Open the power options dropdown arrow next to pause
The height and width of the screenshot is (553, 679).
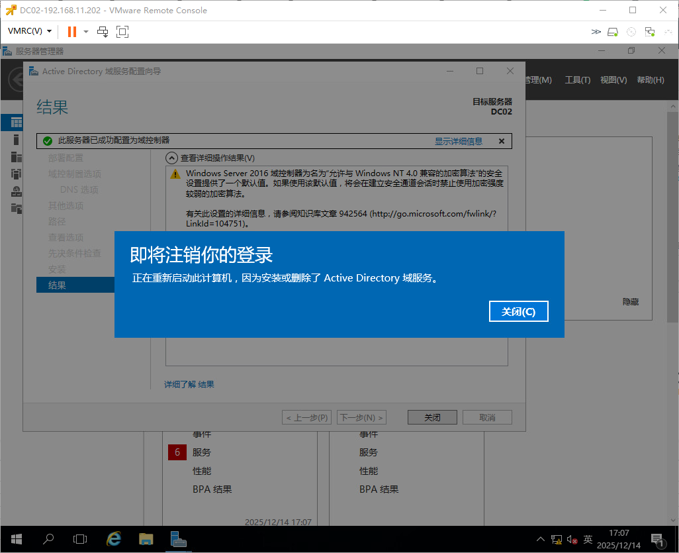click(x=86, y=32)
